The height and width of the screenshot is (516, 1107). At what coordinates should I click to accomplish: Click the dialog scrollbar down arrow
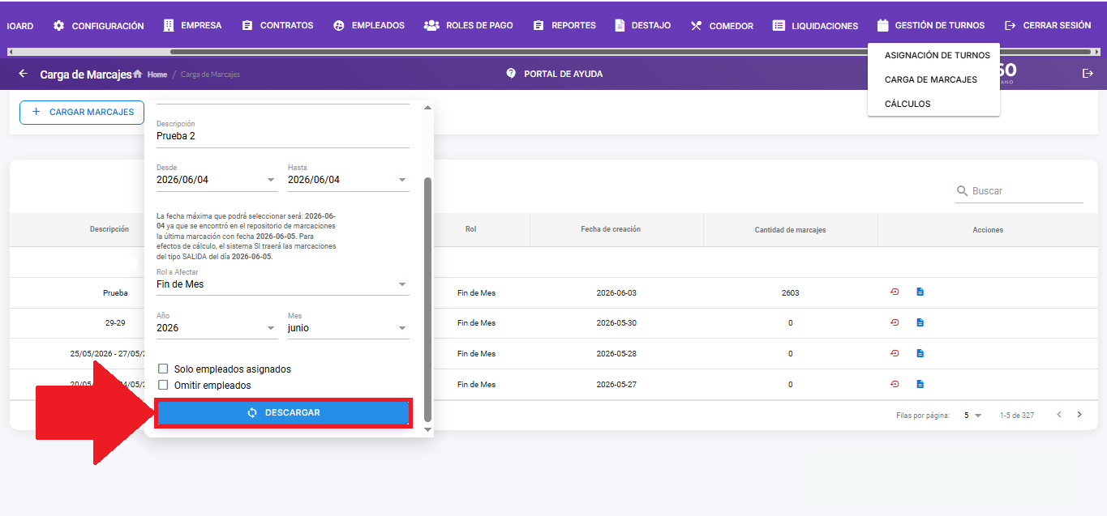(428, 430)
